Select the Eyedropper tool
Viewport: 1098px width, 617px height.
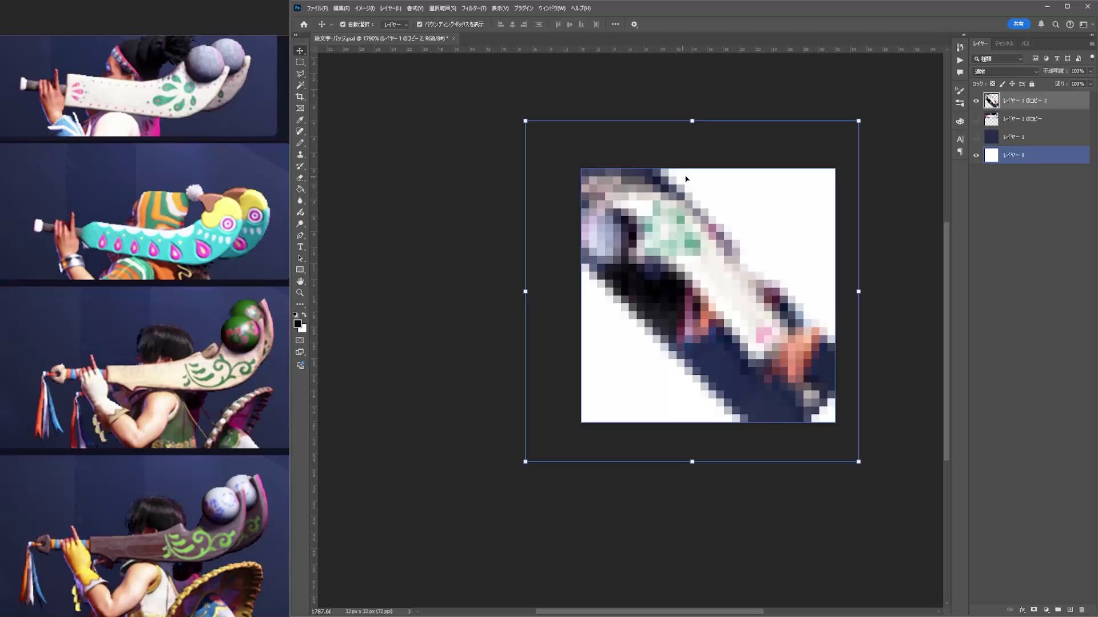coord(300,120)
